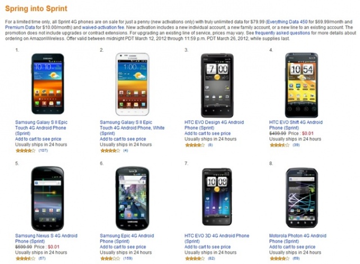View the Samsung Epic 4G phone image

point(132,198)
